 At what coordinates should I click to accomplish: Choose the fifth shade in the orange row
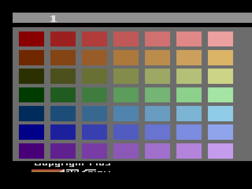(157, 58)
